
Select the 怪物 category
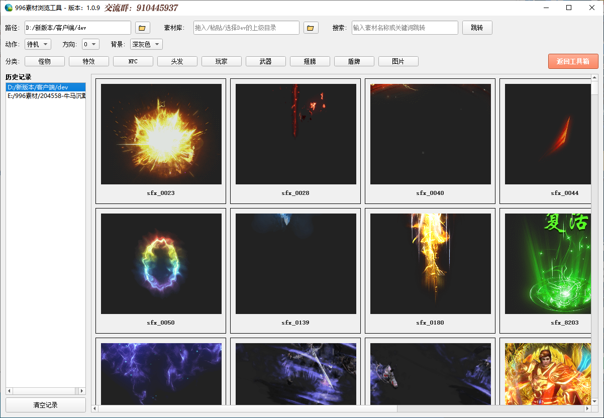[x=45, y=61]
